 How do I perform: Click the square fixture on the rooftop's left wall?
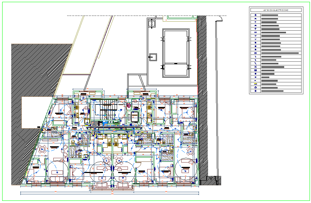pos(152,57)
